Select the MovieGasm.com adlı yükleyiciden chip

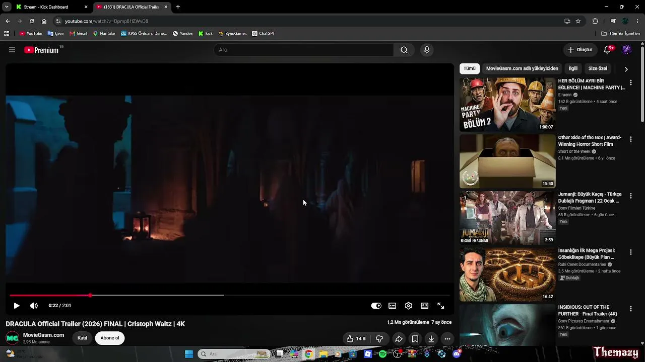pyautogui.click(x=522, y=68)
